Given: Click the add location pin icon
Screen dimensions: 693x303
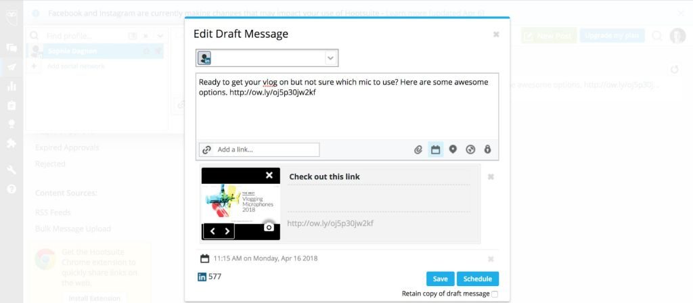Looking at the screenshot, I should point(453,149).
